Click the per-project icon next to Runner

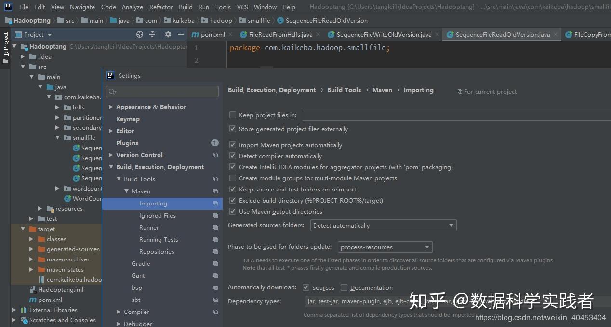point(215,228)
